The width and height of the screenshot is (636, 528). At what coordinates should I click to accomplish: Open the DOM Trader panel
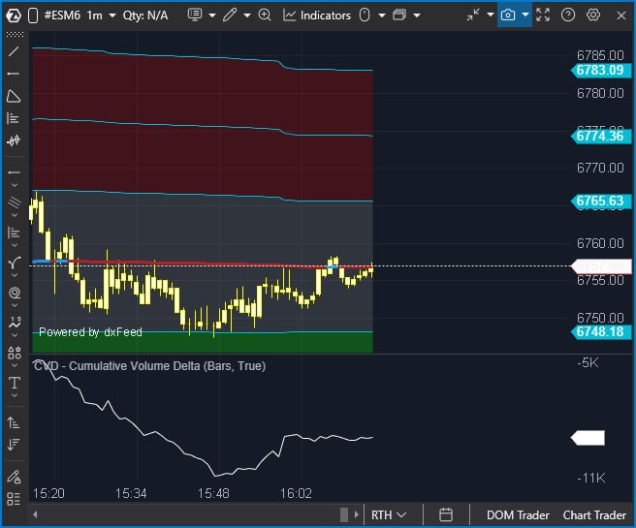(x=518, y=515)
